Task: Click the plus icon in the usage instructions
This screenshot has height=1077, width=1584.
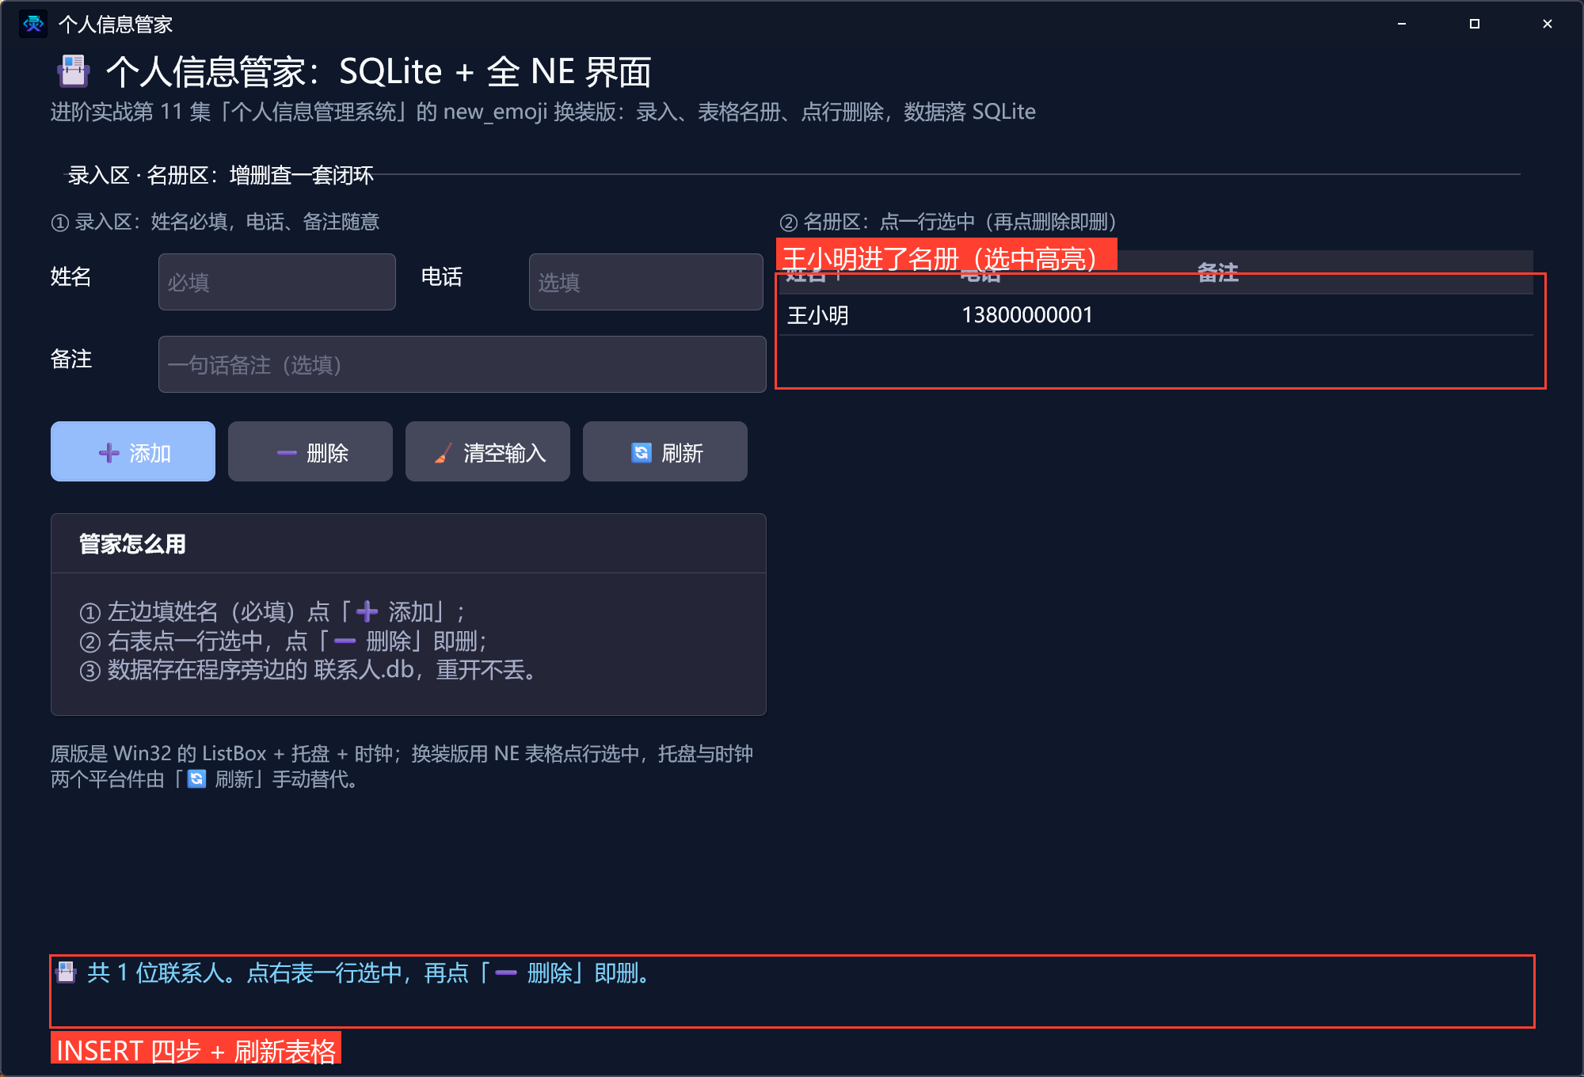Action: point(367,611)
